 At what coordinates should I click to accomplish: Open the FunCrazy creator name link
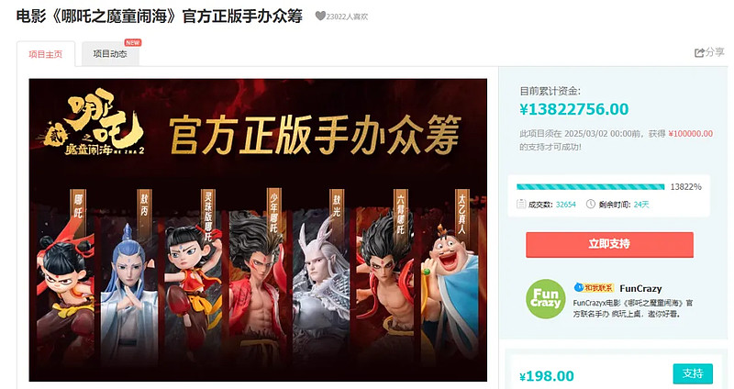pyautogui.click(x=640, y=288)
